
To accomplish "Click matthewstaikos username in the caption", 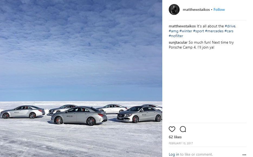I will pyautogui.click(x=182, y=26).
